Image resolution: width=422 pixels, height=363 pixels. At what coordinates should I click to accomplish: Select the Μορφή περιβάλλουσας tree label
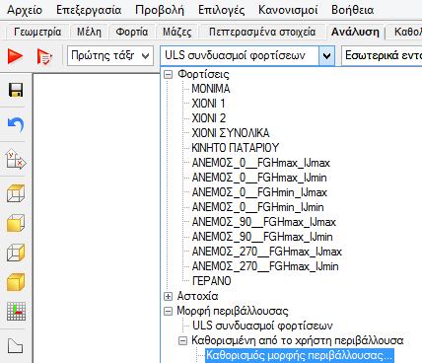tap(233, 311)
